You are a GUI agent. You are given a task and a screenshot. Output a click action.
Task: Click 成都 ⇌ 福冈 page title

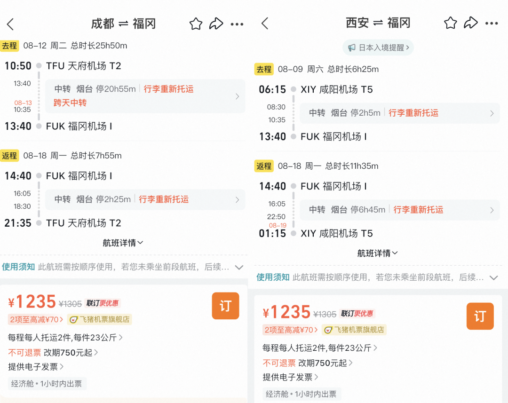coord(123,24)
